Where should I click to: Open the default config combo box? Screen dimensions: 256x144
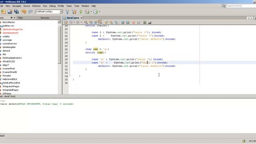(49, 12)
